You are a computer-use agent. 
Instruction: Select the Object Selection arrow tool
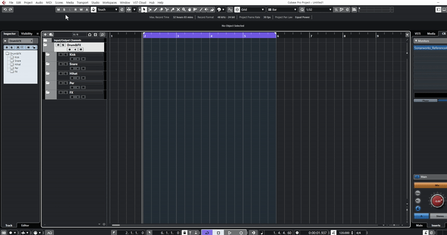(x=144, y=9)
